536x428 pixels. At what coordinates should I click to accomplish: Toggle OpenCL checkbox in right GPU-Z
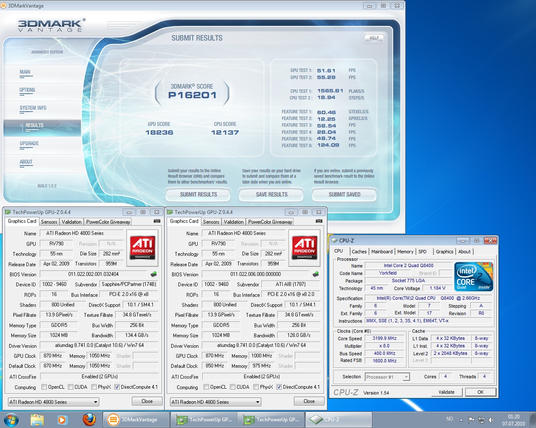point(206,387)
